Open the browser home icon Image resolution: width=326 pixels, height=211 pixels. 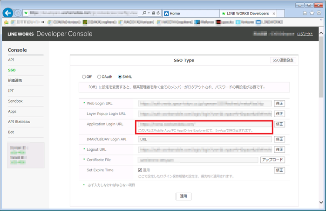pyautogui.click(x=305, y=13)
